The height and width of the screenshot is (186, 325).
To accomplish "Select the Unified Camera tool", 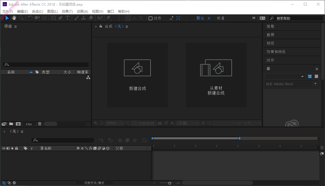I will pyautogui.click(x=37, y=18).
